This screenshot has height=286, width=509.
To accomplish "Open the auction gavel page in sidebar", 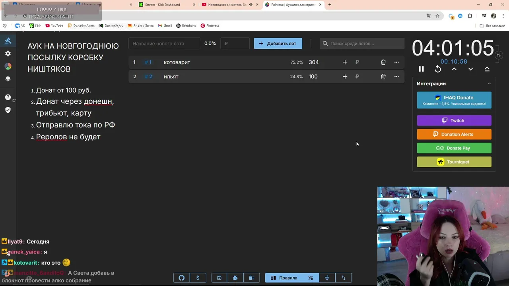I will click(8, 41).
